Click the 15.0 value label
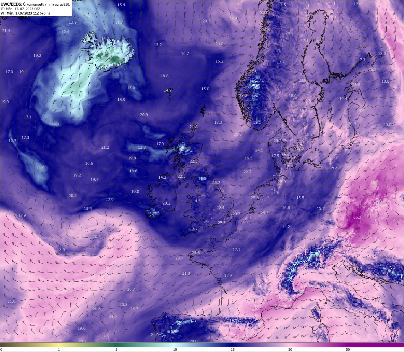The image size is (404, 352). pos(205,89)
